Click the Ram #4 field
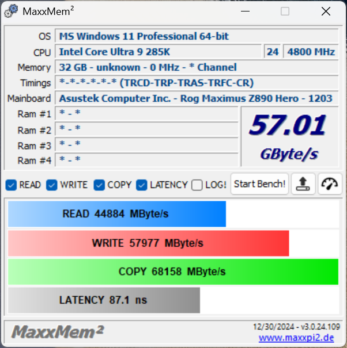The image size is (347, 348). click(147, 160)
